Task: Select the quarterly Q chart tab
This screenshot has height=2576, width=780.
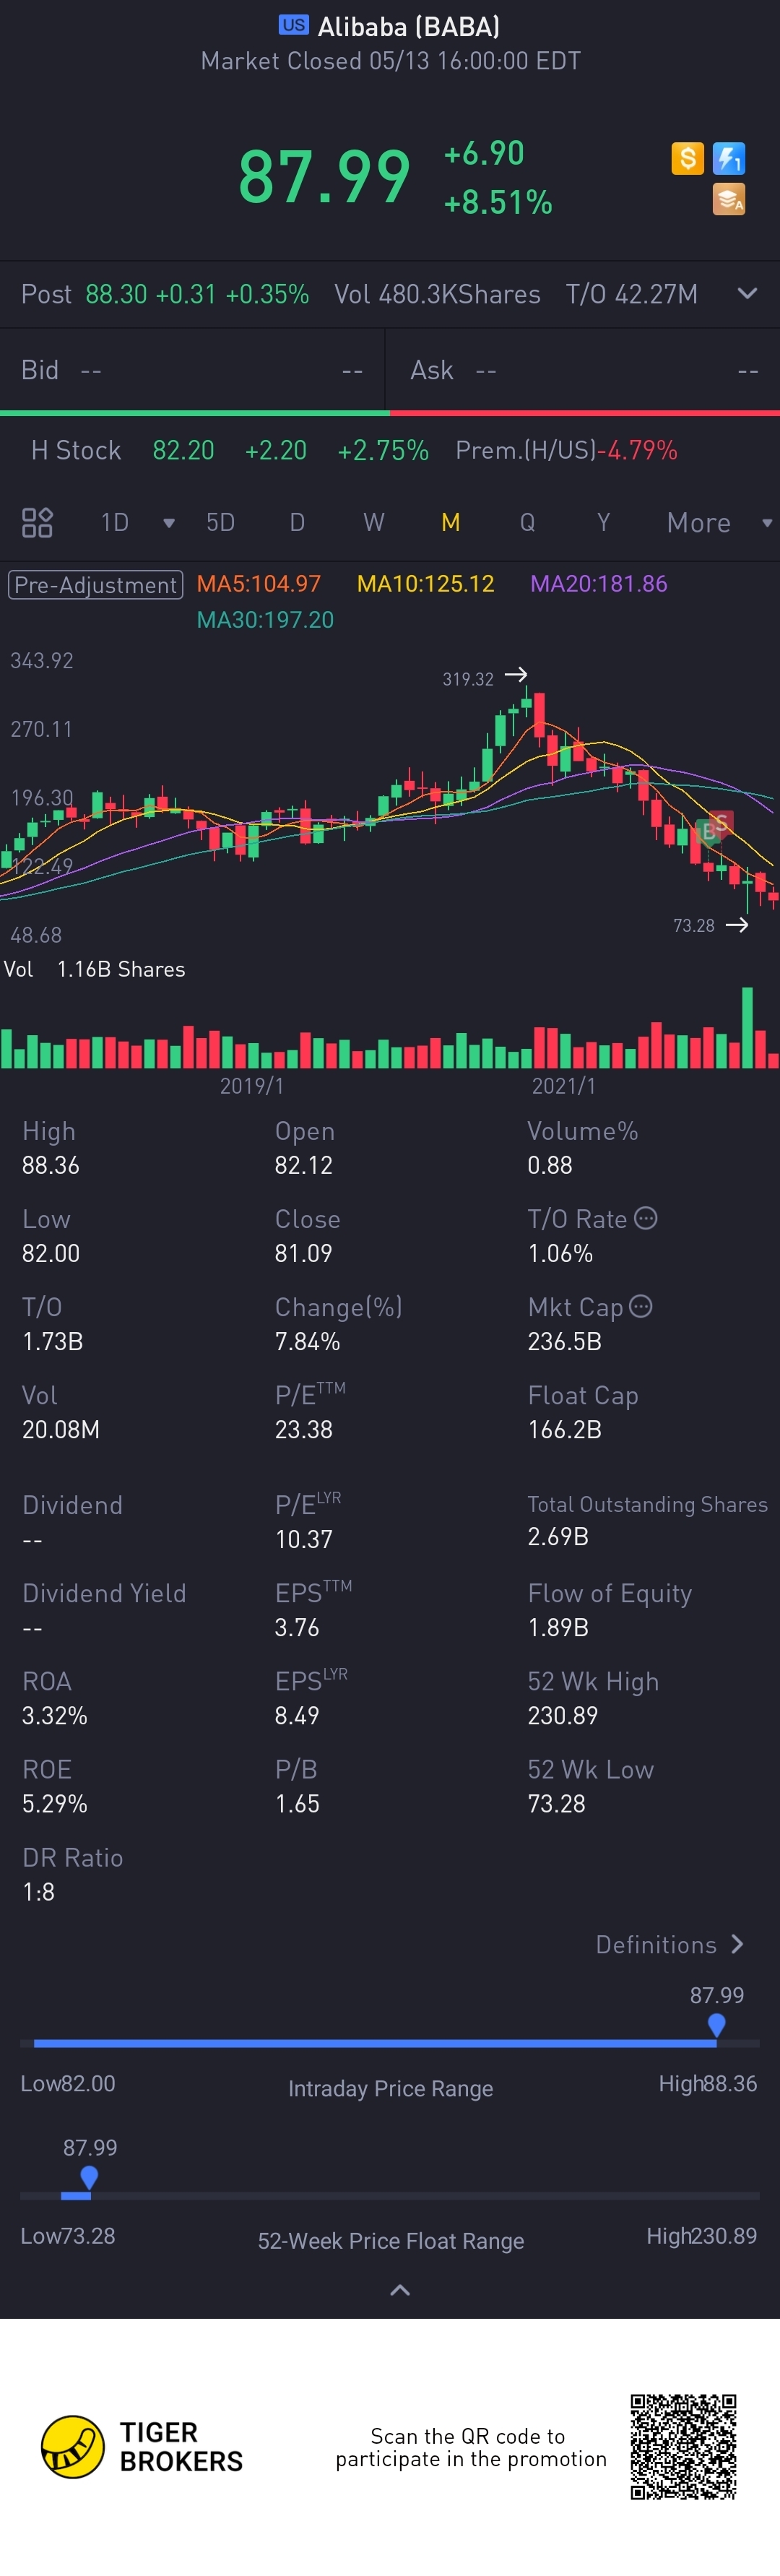Action: tap(527, 523)
